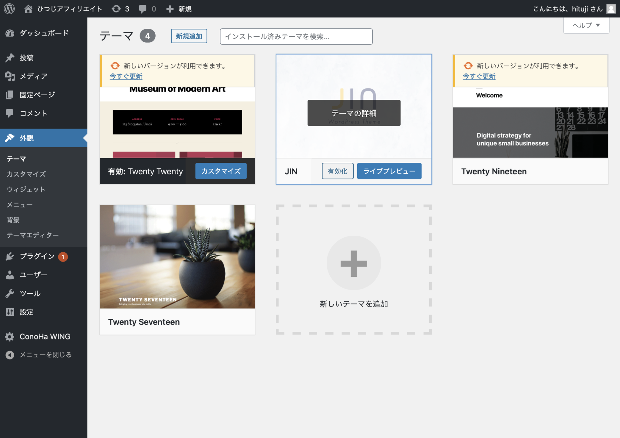Expand the ヘルプ dropdown
The image size is (620, 438).
coord(585,25)
